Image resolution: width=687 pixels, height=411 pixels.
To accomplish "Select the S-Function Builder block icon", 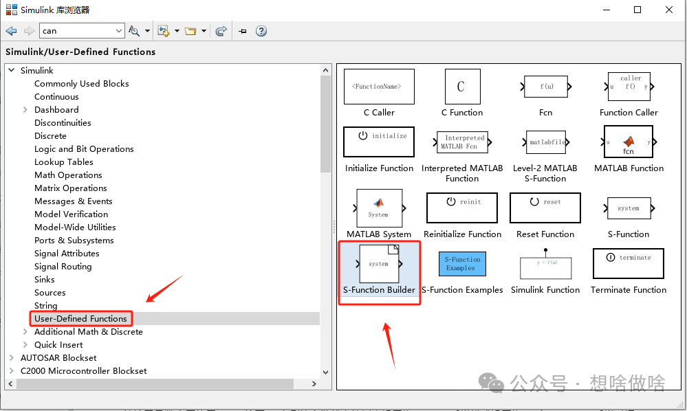I will coord(379,264).
